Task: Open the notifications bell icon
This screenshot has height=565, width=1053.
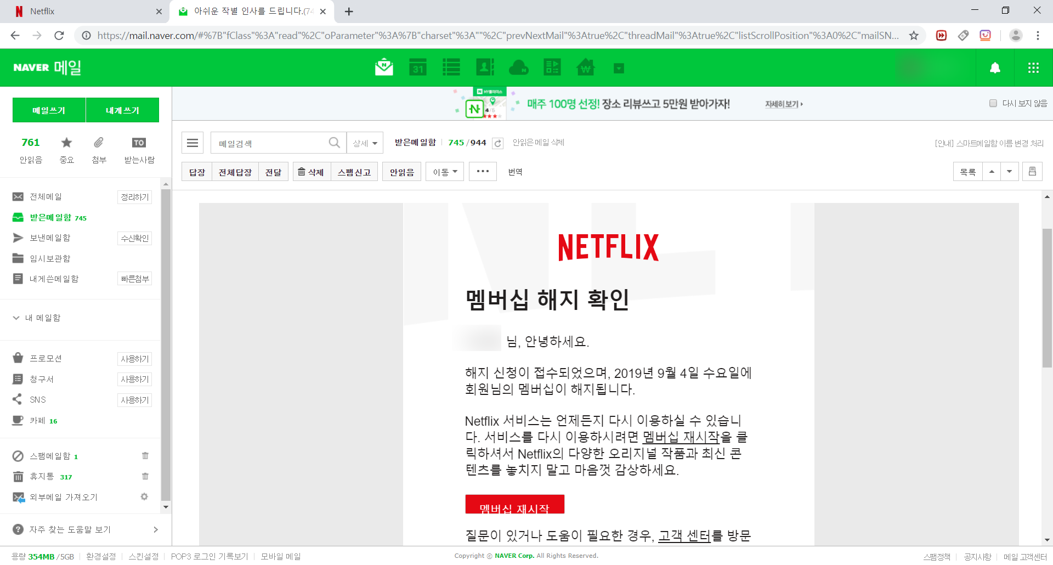Action: (995, 67)
